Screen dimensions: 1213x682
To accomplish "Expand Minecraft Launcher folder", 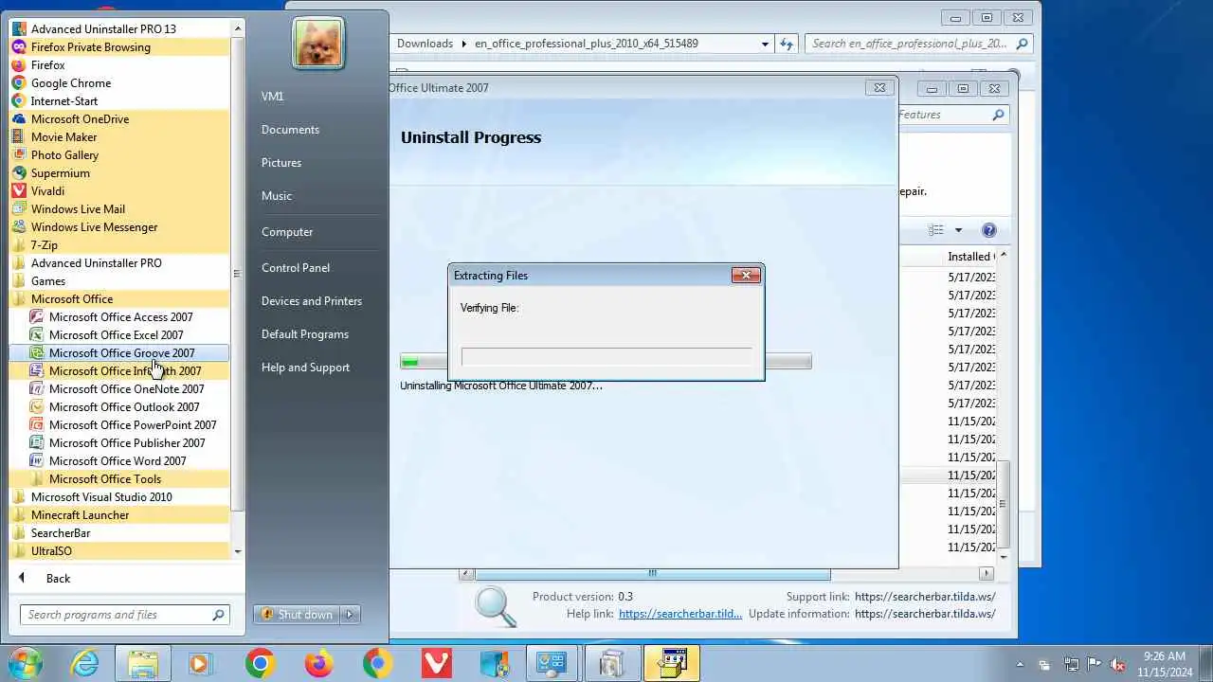I will [119, 514].
